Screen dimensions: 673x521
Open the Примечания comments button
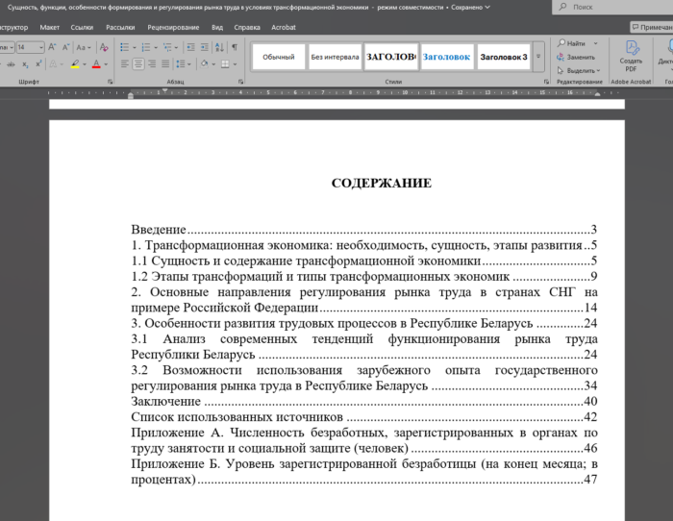pyautogui.click(x=652, y=27)
